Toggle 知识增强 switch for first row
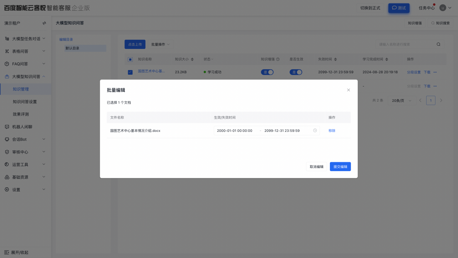Viewport: 458px width, 258px height. [x=267, y=72]
